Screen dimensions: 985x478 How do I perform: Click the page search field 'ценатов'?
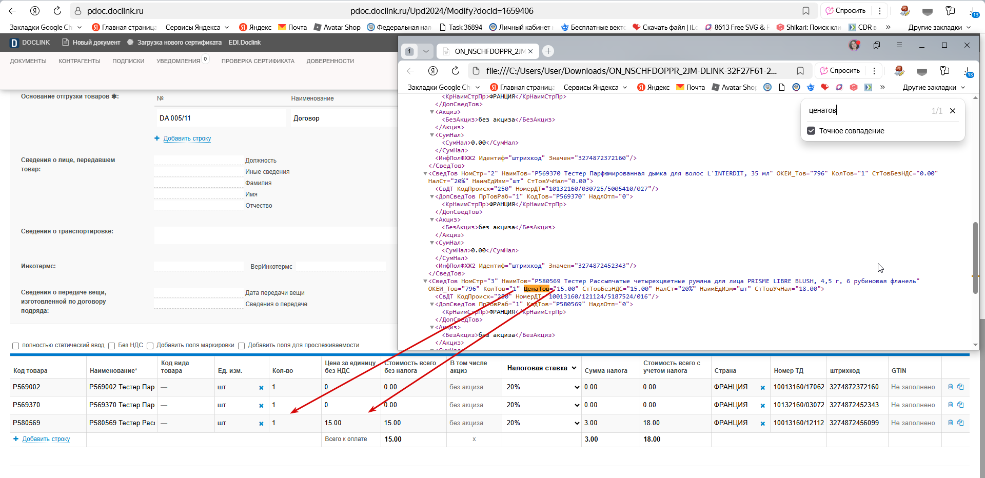point(867,111)
